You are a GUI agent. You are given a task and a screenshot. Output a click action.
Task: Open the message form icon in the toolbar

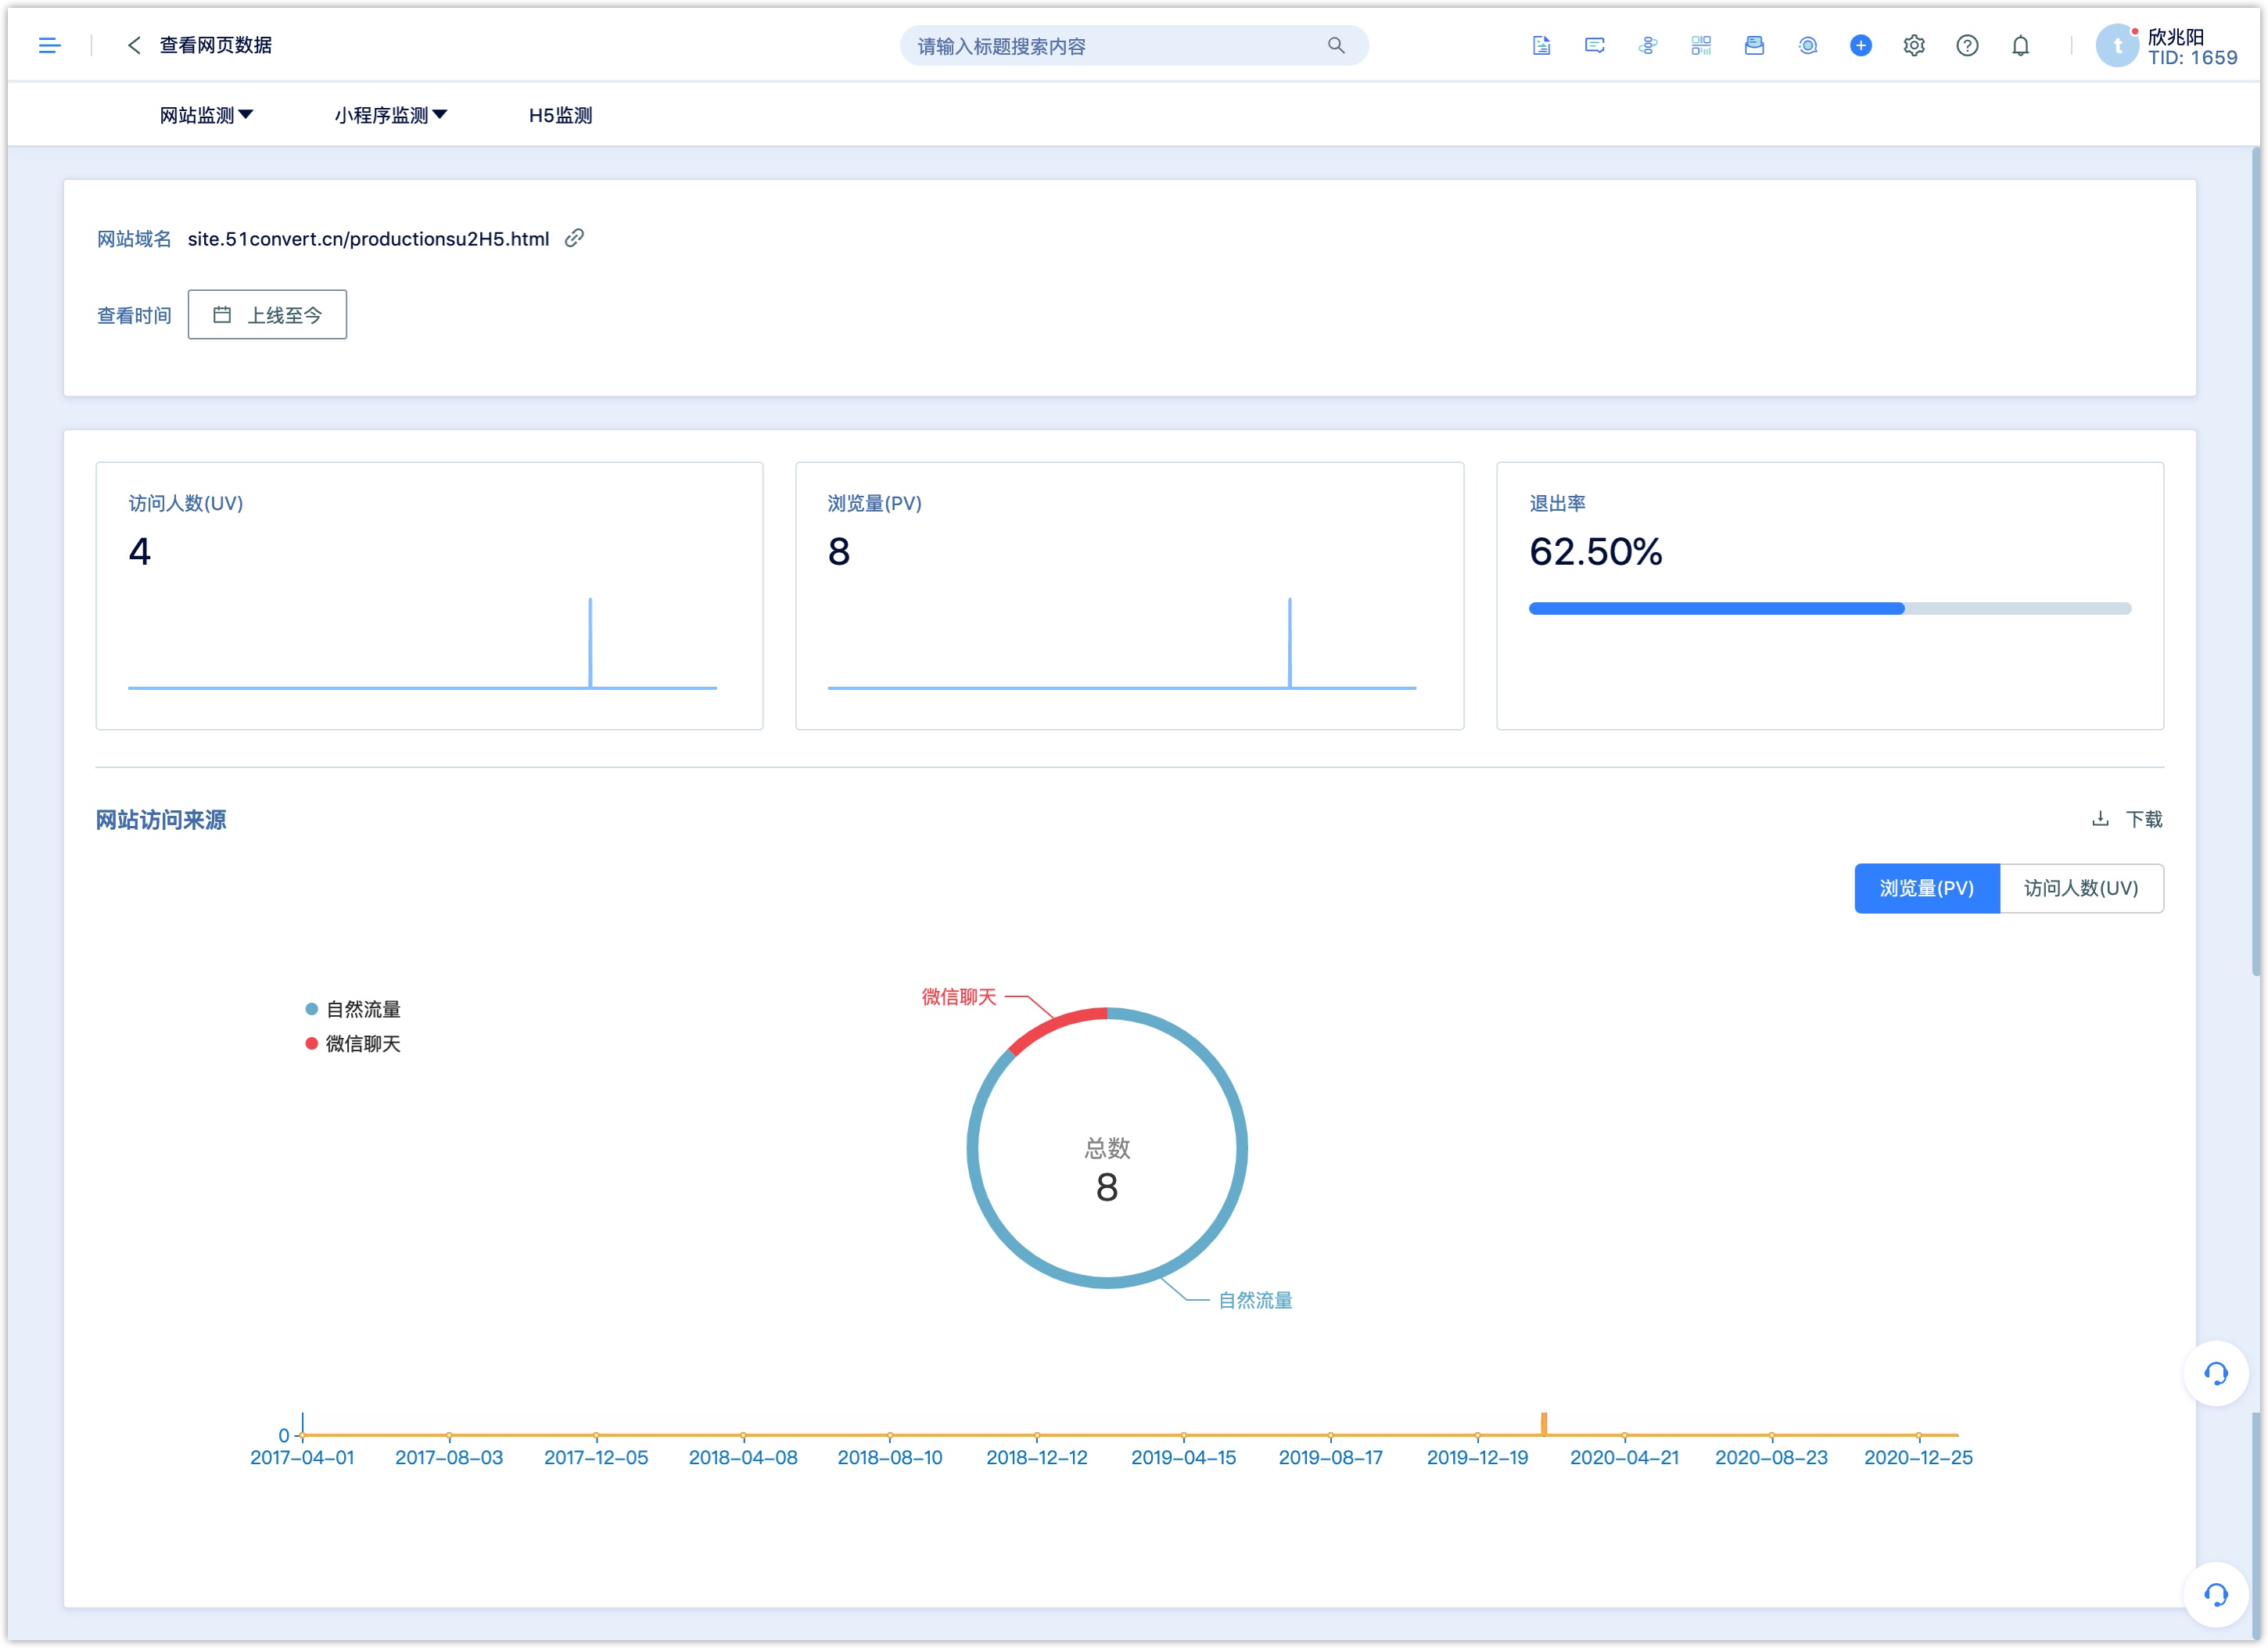(1594, 45)
